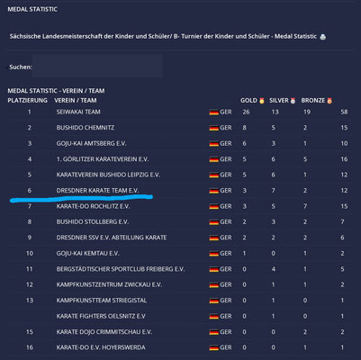Screen dimensions: 361x360
Task: Sort by PLATZIERUNG column header
Action: coord(27,101)
